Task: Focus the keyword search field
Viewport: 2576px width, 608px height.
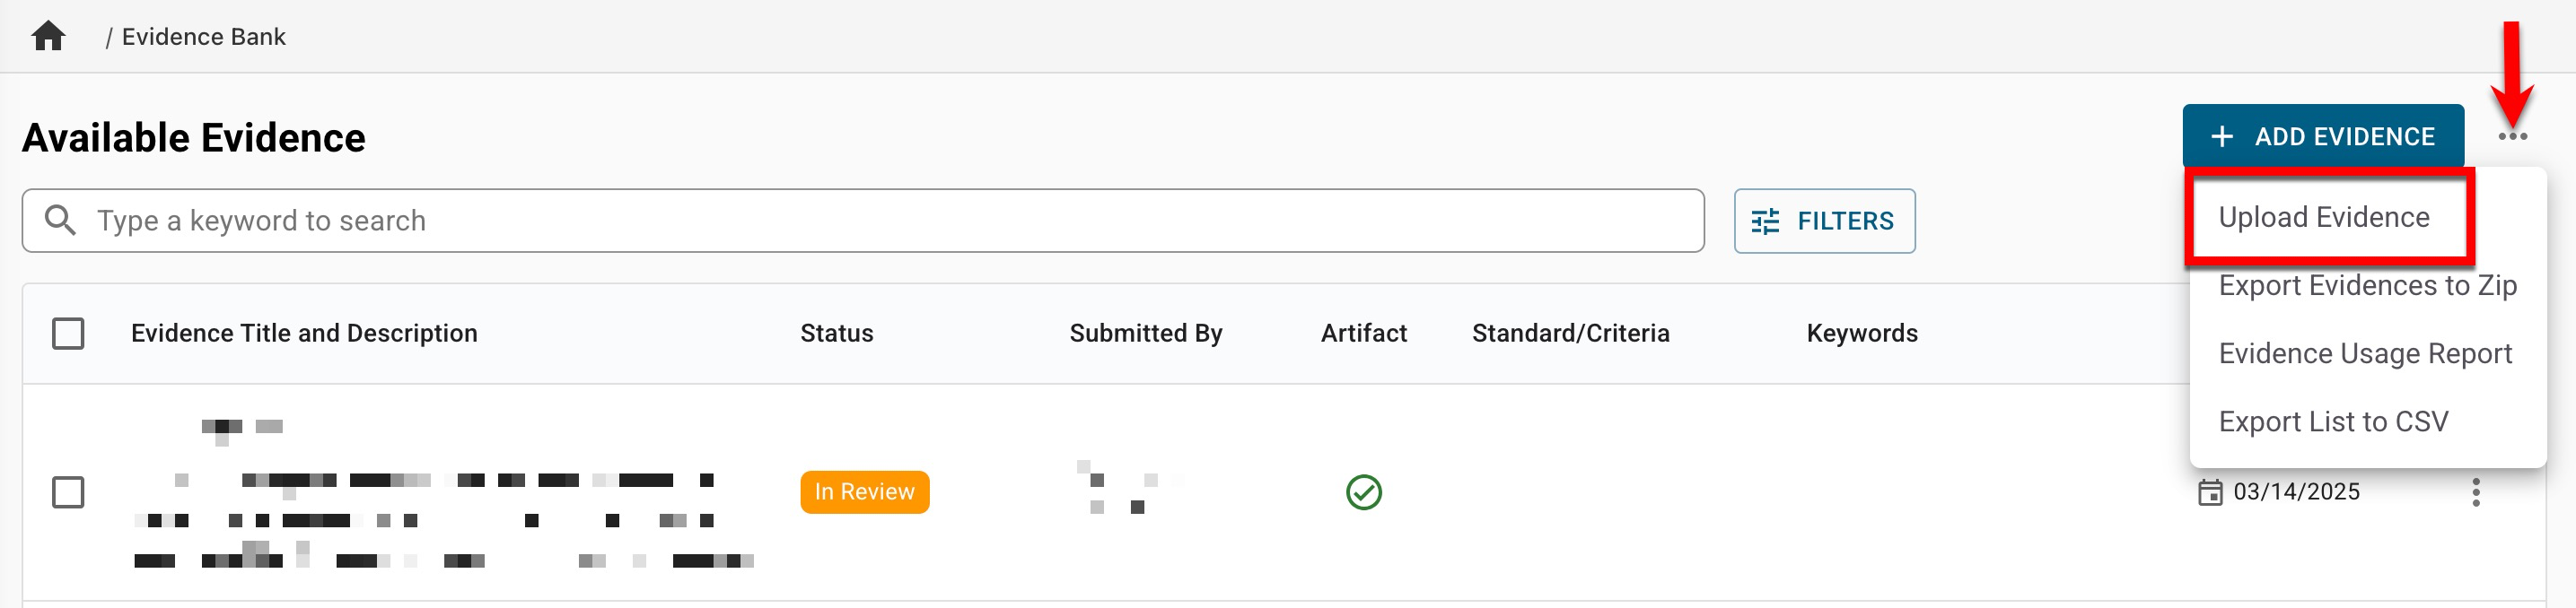Action: tap(880, 221)
